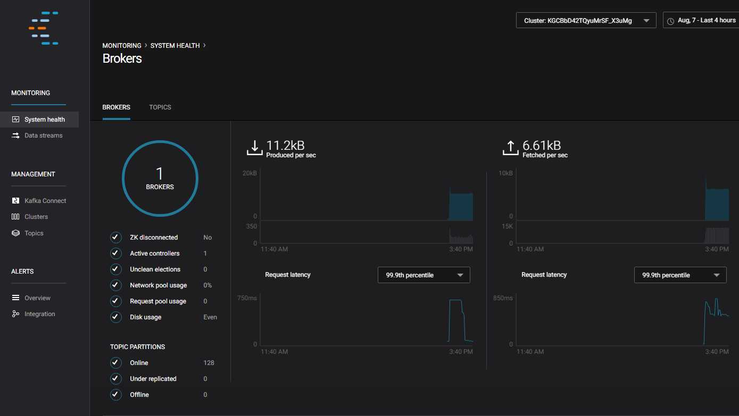Open alerts Integration page
The height and width of the screenshot is (416, 739).
[x=39, y=314]
